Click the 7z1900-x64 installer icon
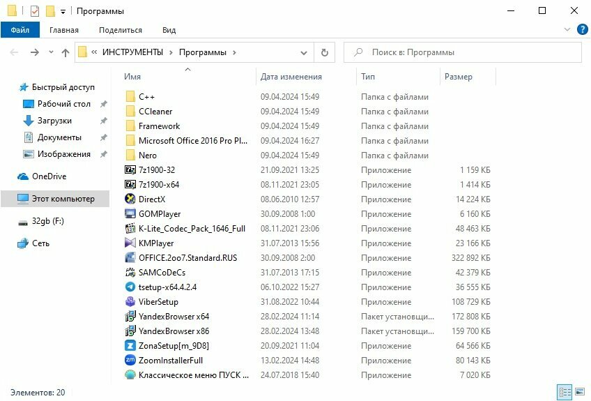591x401 pixels. pyautogui.click(x=130, y=185)
